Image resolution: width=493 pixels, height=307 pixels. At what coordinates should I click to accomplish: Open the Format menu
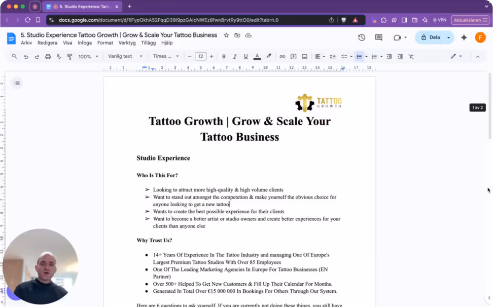coord(105,43)
